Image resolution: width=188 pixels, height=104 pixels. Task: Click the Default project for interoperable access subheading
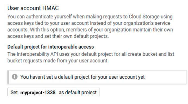click(51, 47)
